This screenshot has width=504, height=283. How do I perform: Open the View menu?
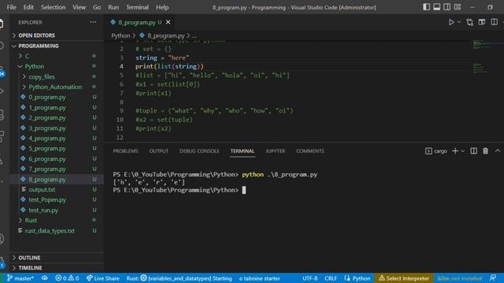[79, 7]
